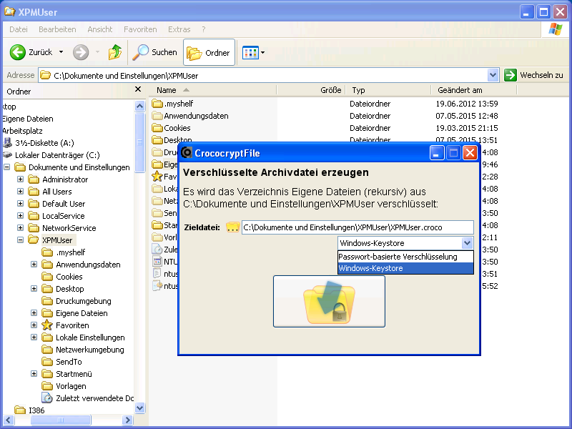
Task: Sort by the Größe column header
Action: (311, 90)
